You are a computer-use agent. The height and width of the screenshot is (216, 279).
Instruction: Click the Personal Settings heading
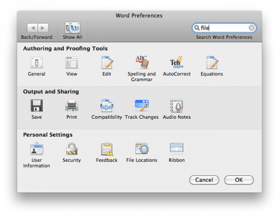point(48,135)
